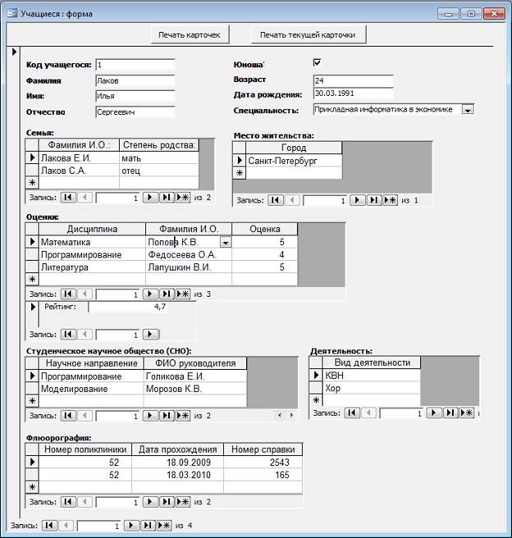Click the Код учащегося field

pyautogui.click(x=135, y=65)
